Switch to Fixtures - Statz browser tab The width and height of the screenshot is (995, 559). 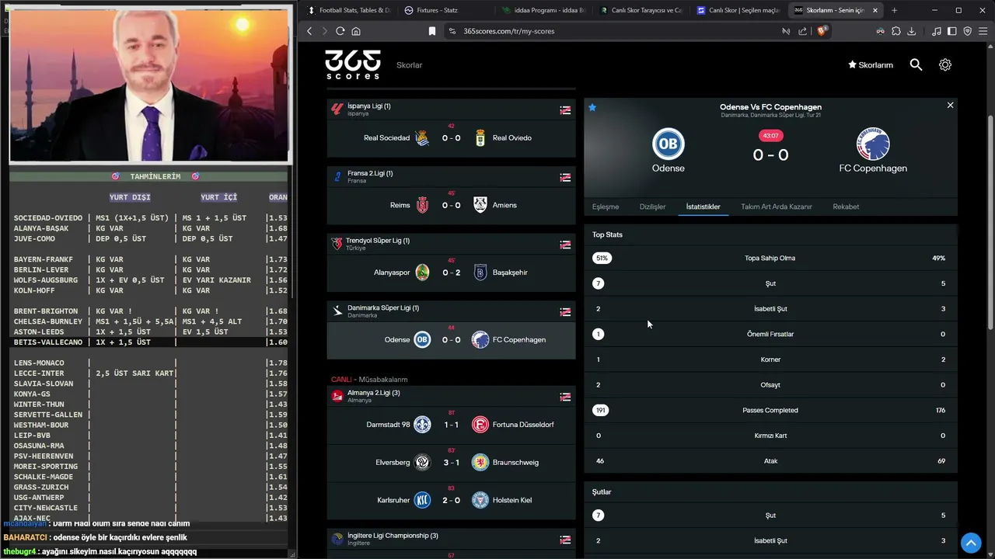point(445,10)
